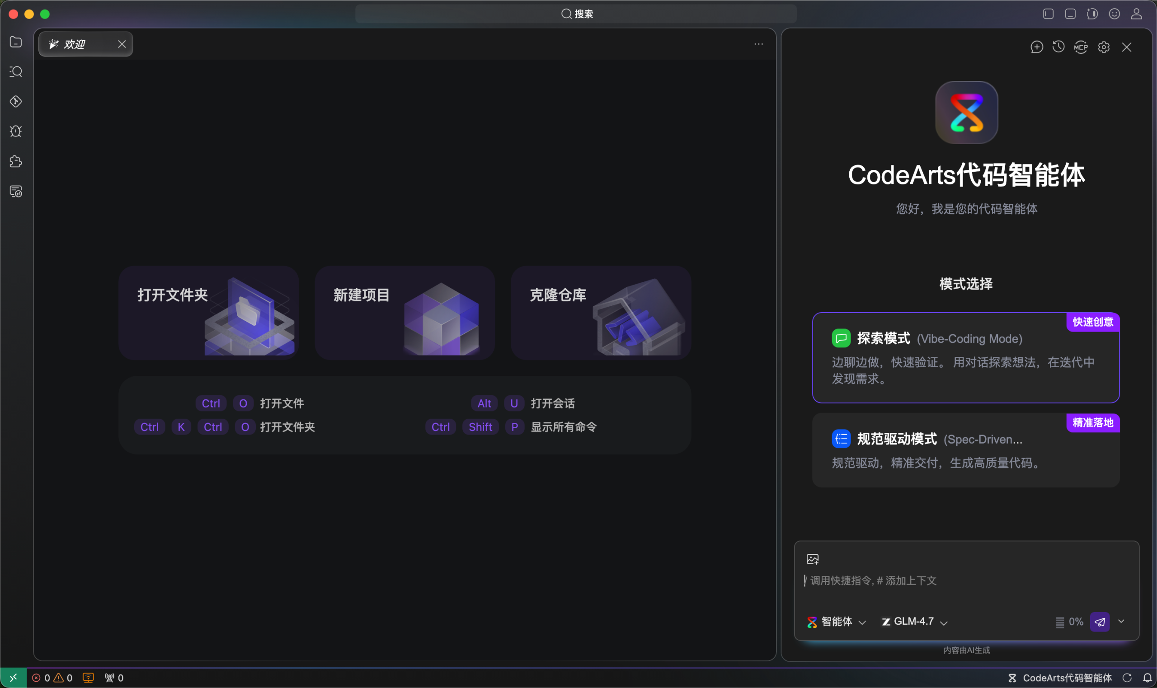Click the 打开文件 shortcut entry
Image resolution: width=1157 pixels, height=688 pixels.
tap(250, 403)
